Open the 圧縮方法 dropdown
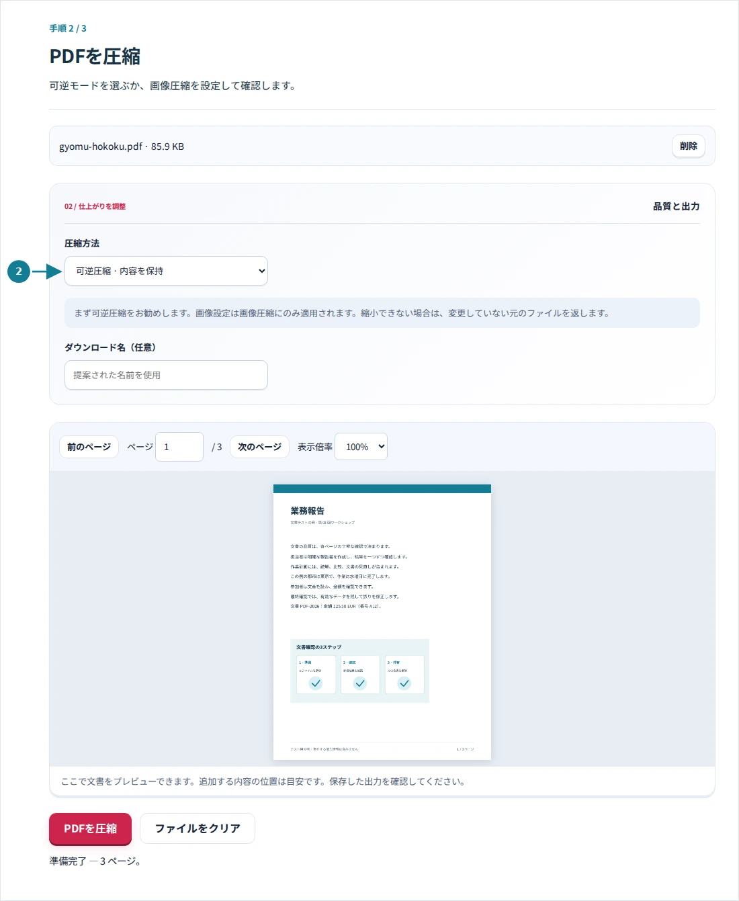This screenshot has height=901, width=739. tap(166, 271)
